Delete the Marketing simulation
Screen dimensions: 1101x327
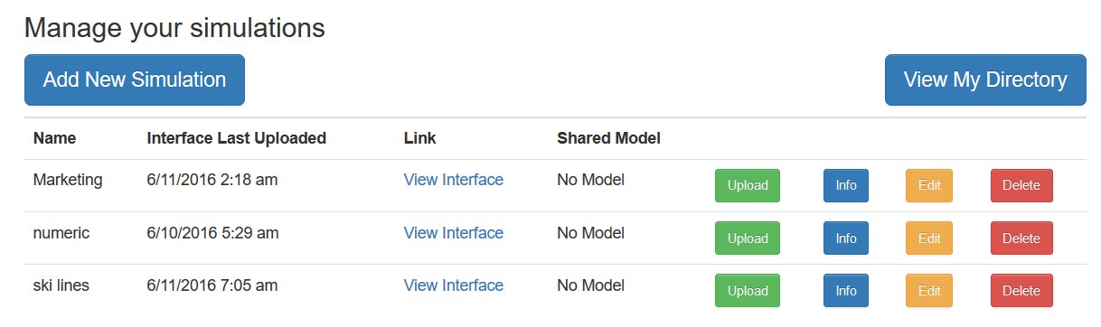tap(1021, 185)
